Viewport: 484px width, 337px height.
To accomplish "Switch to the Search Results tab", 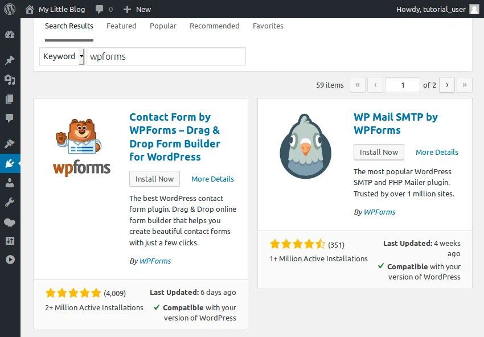I will 69,26.
